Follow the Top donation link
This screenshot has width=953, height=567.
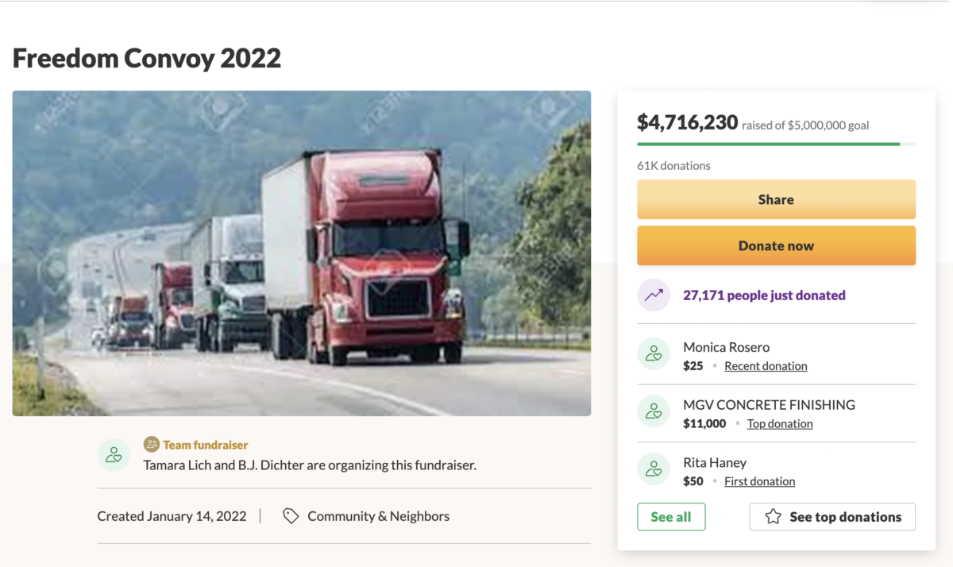tap(780, 424)
